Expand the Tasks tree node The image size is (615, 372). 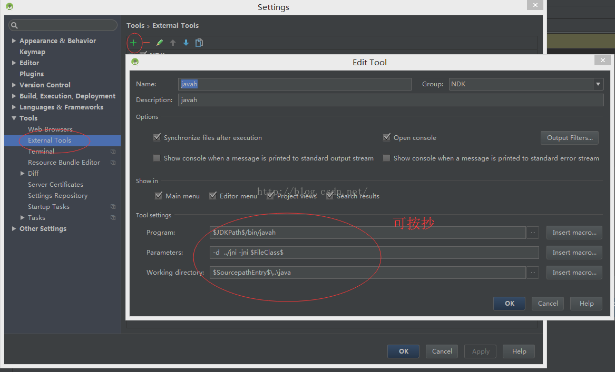22,217
